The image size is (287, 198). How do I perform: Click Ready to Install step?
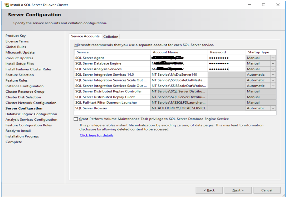[18, 131]
